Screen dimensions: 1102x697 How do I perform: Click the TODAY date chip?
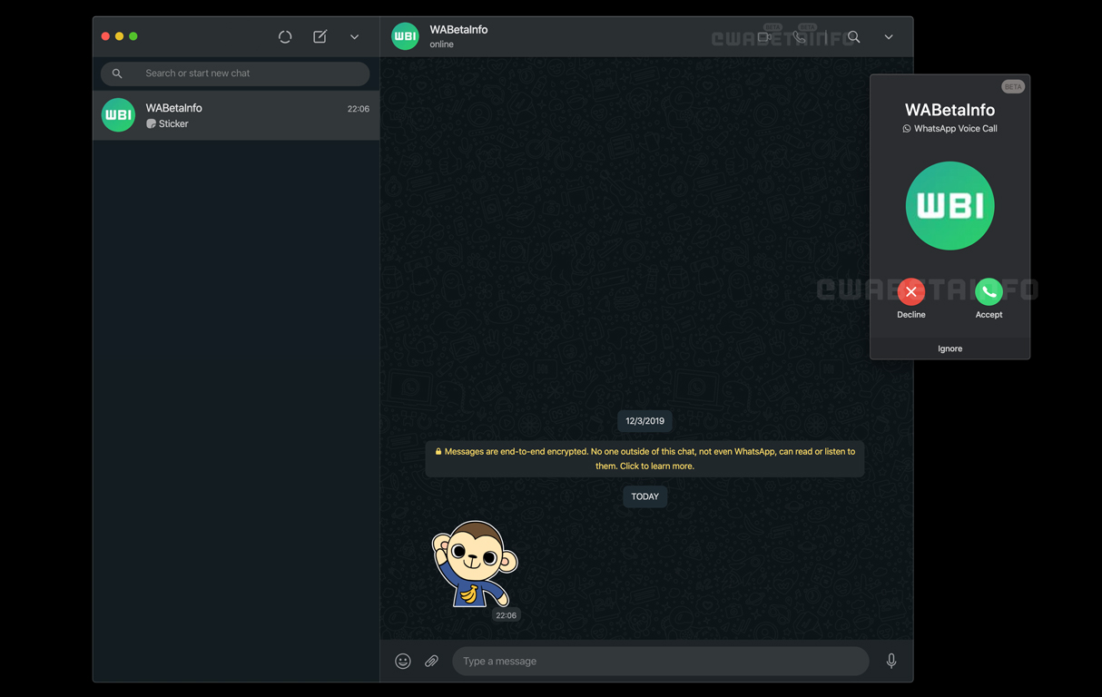(644, 496)
